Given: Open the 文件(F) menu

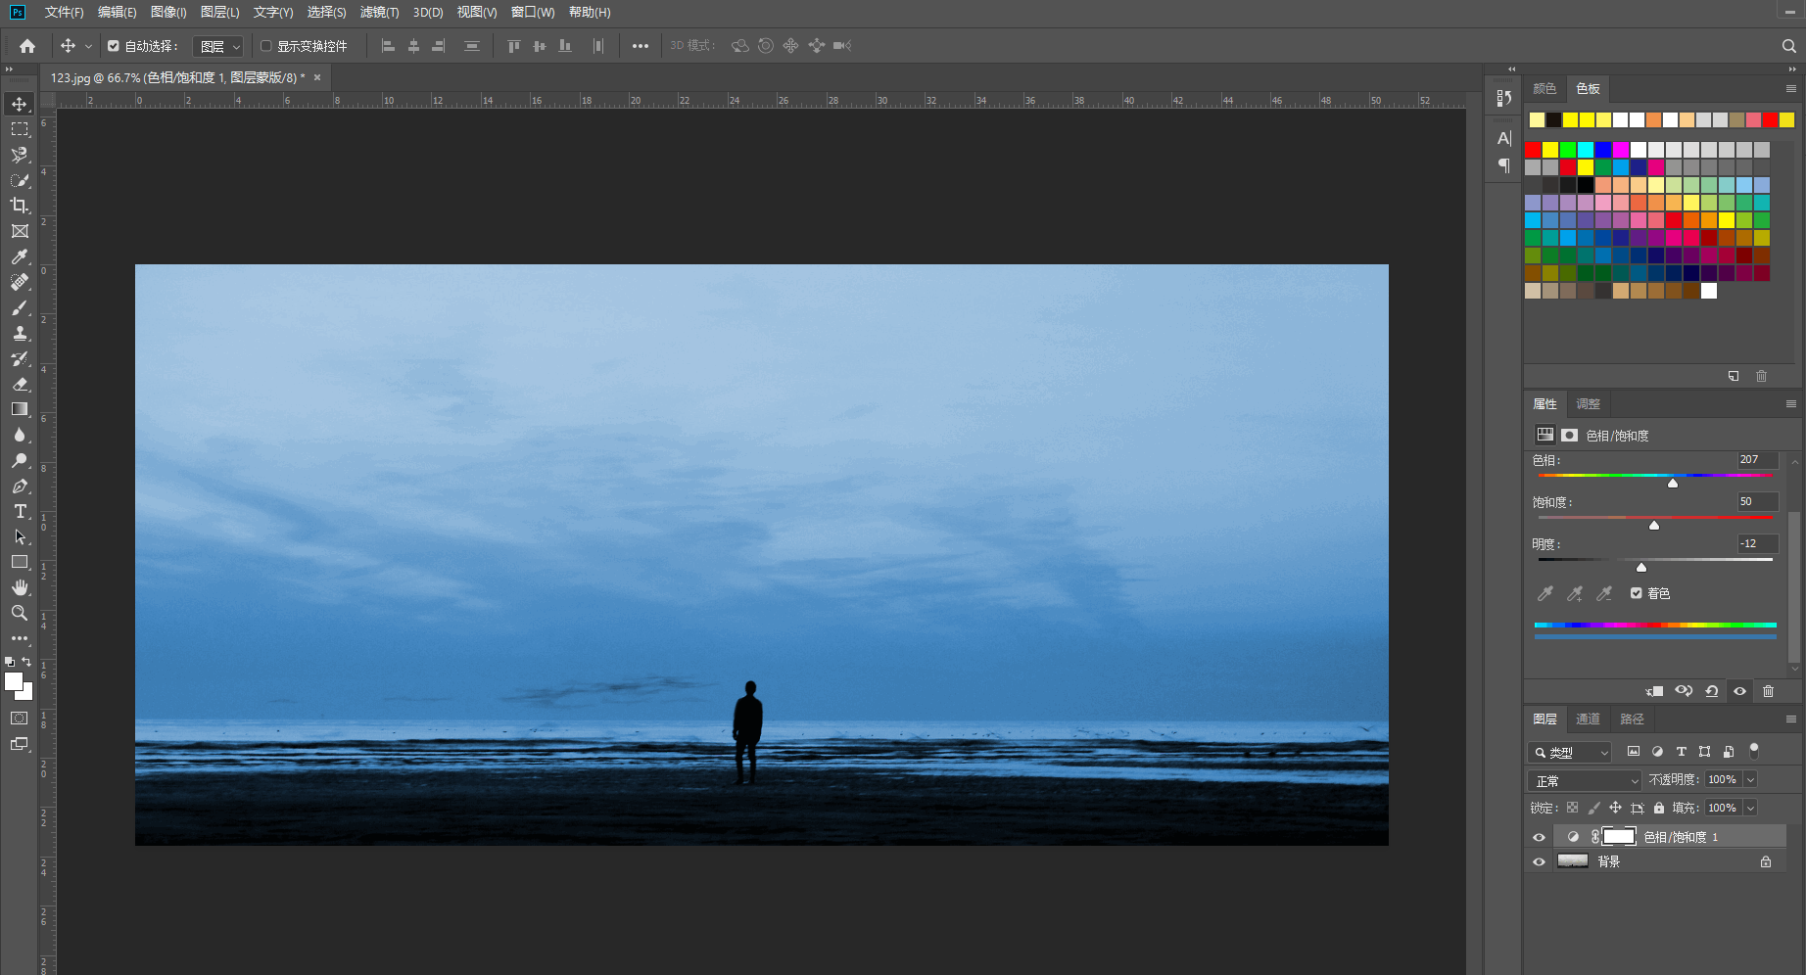Looking at the screenshot, I should [64, 12].
